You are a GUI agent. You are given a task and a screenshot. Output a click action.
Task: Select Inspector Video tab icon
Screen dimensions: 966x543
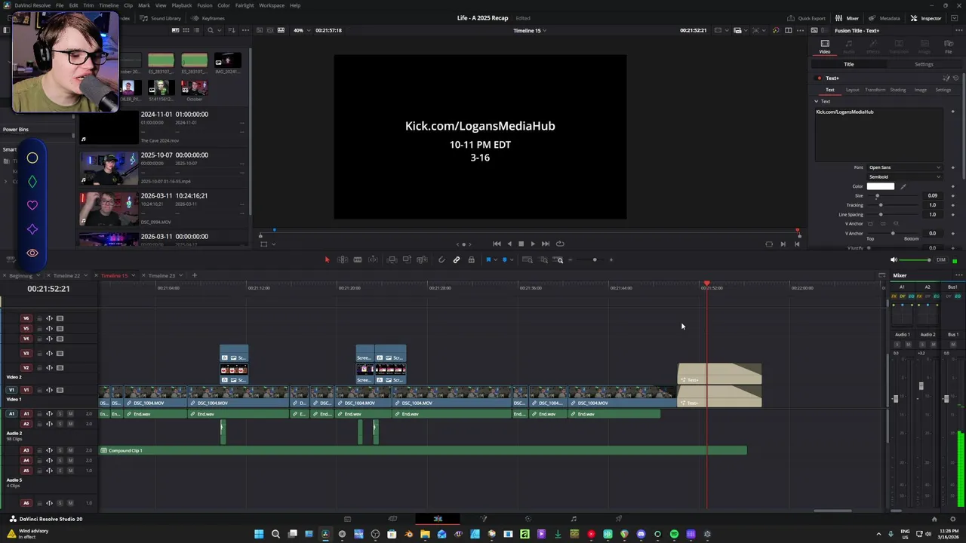pyautogui.click(x=825, y=46)
